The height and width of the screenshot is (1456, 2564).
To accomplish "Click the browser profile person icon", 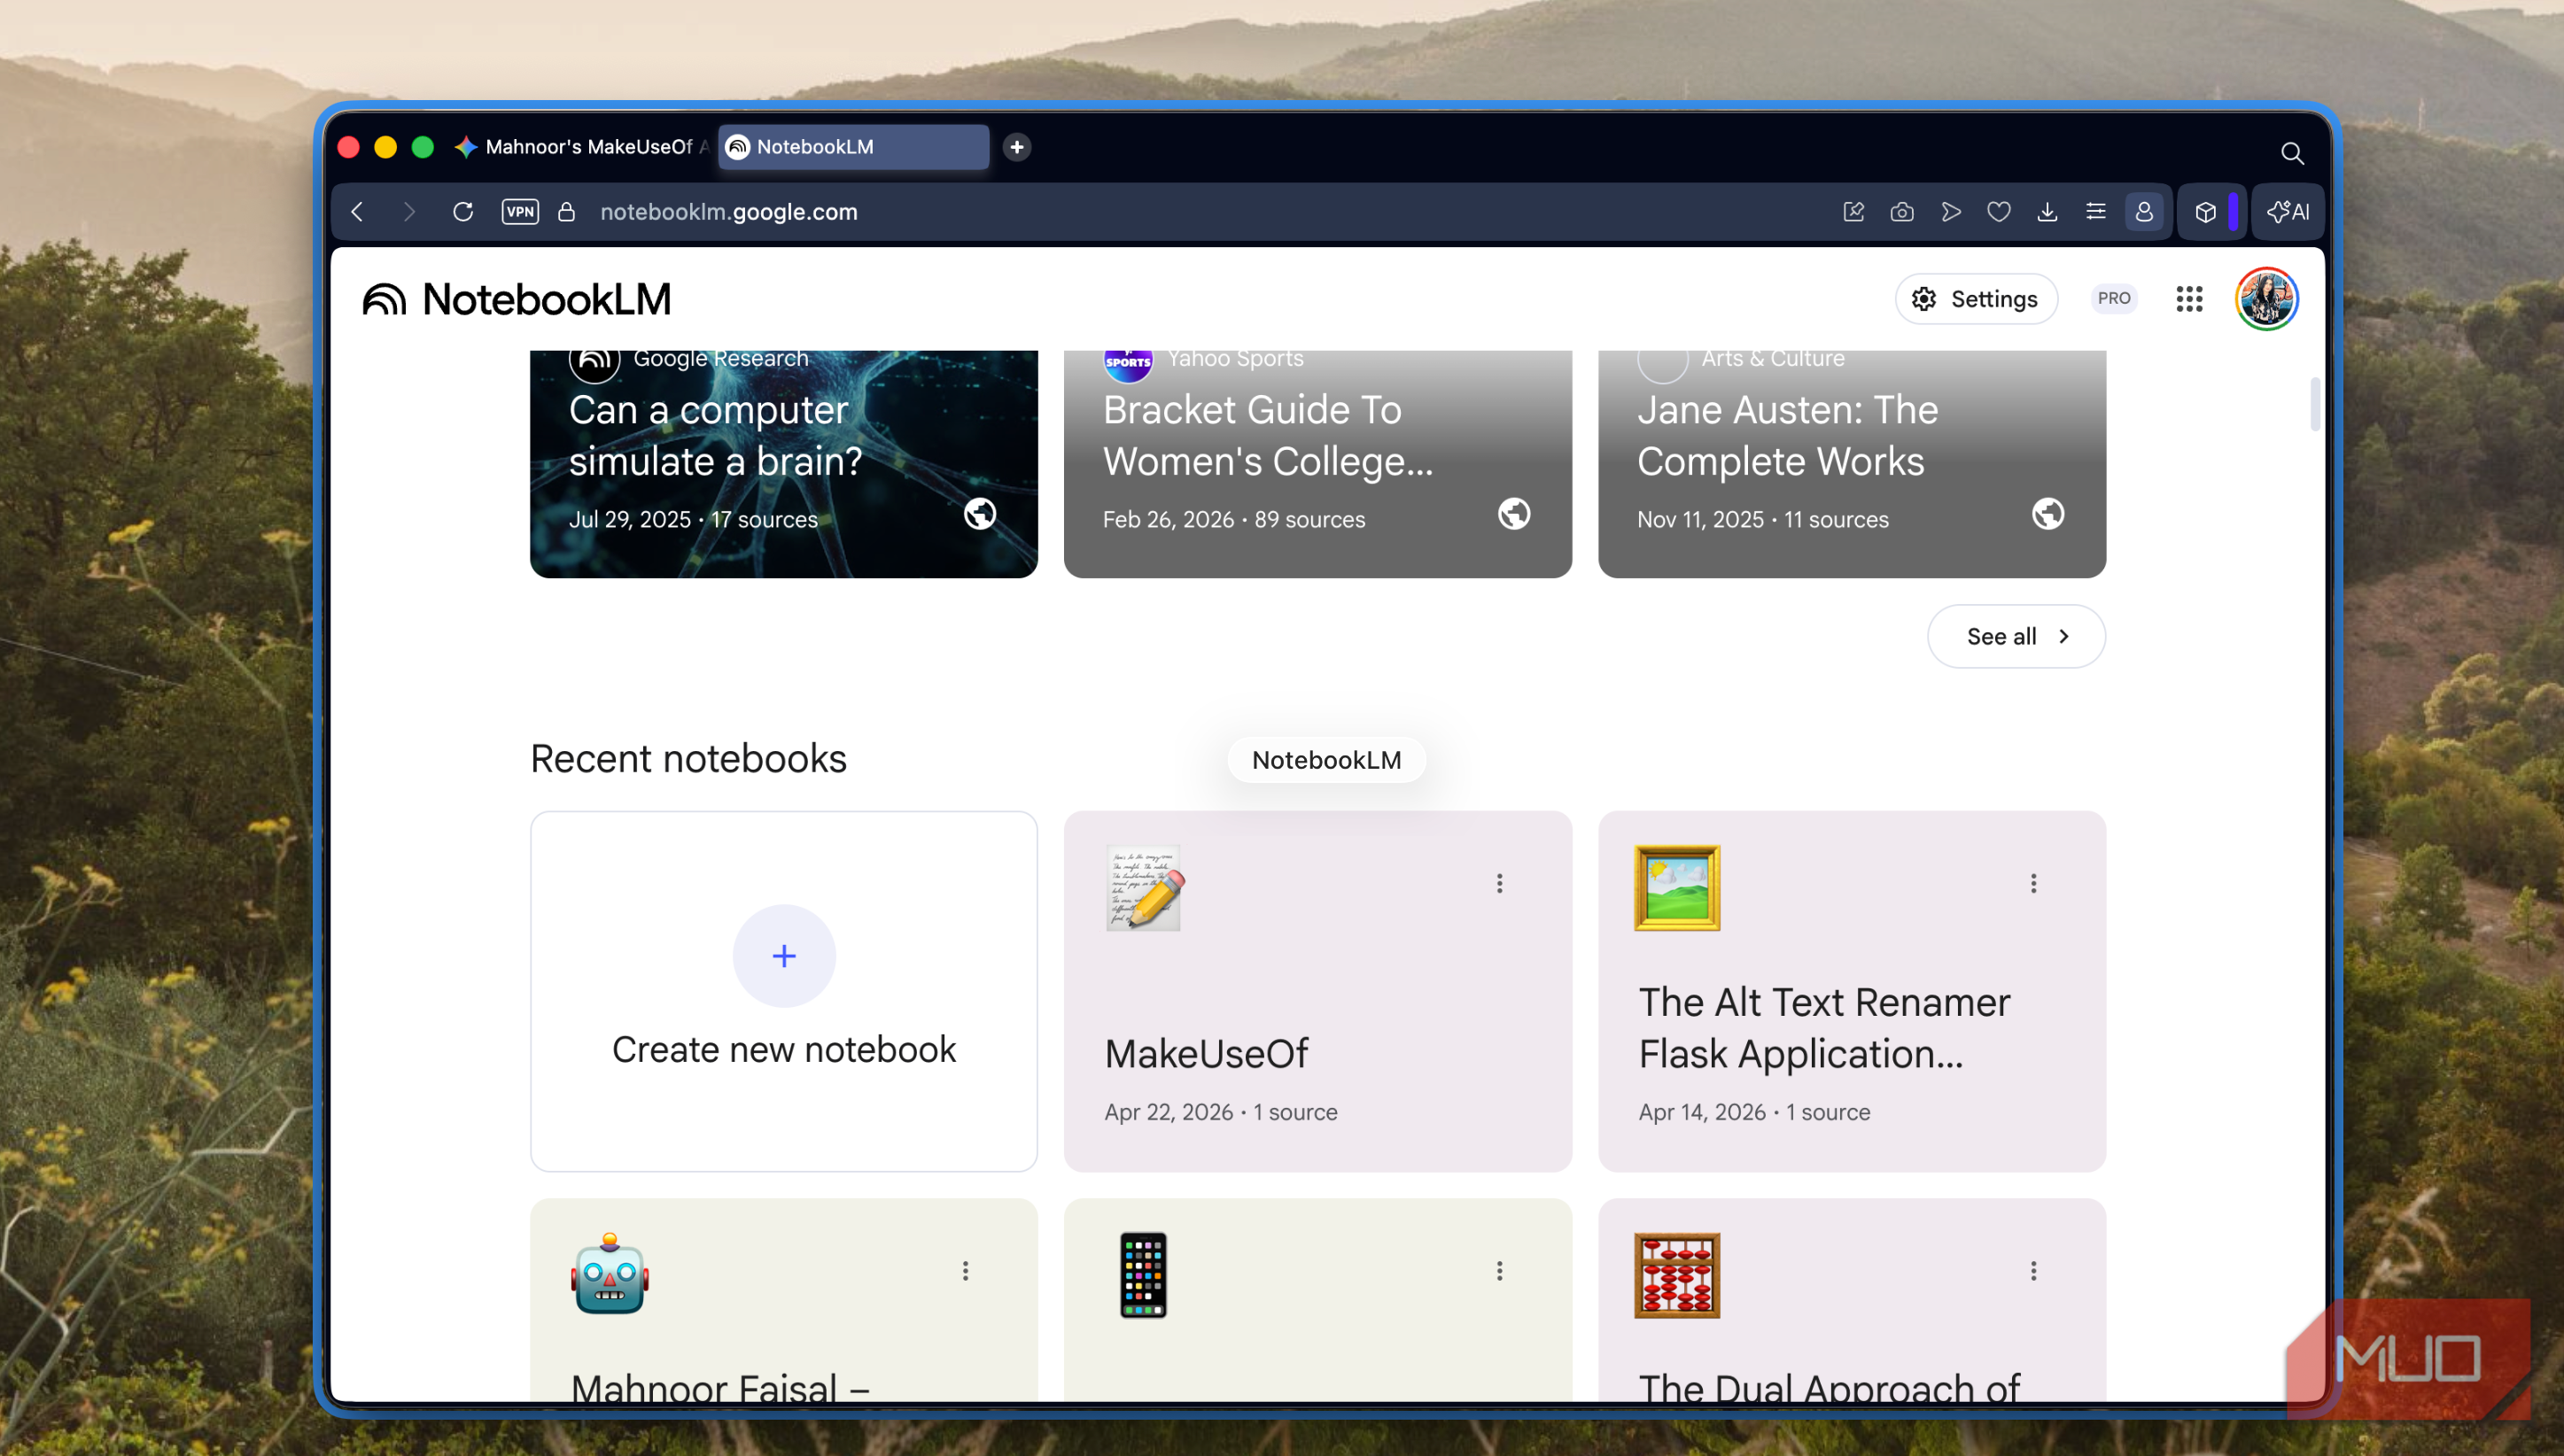I will click(2144, 212).
